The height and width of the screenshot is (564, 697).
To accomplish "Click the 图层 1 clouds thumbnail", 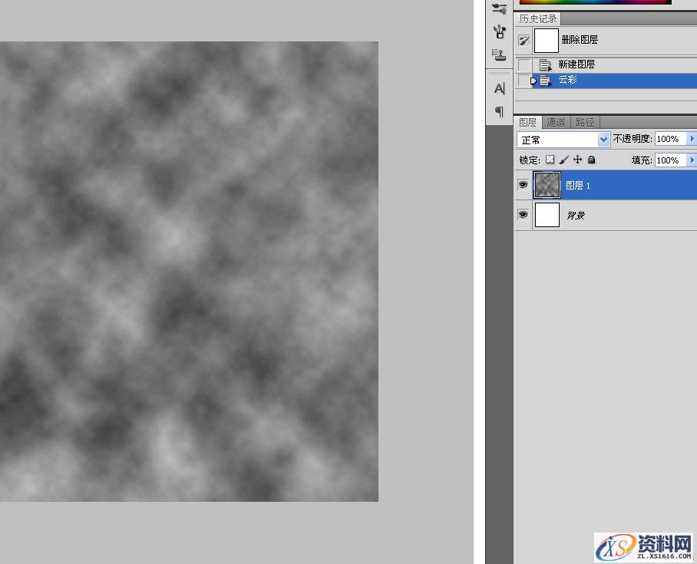I will [547, 185].
